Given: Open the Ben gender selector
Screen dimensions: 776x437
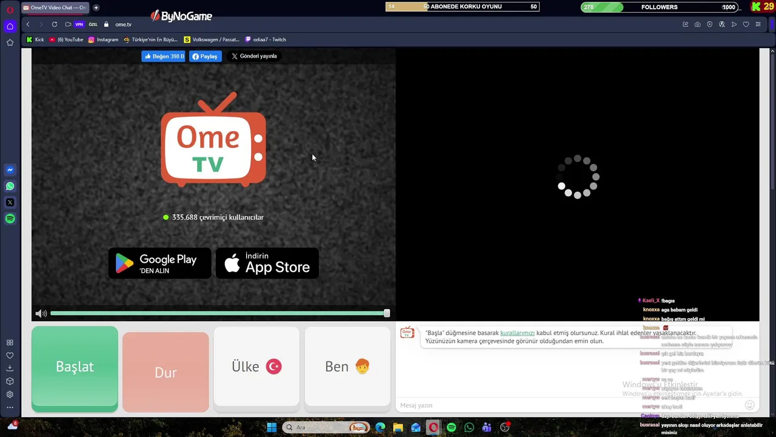Looking at the screenshot, I should [347, 367].
